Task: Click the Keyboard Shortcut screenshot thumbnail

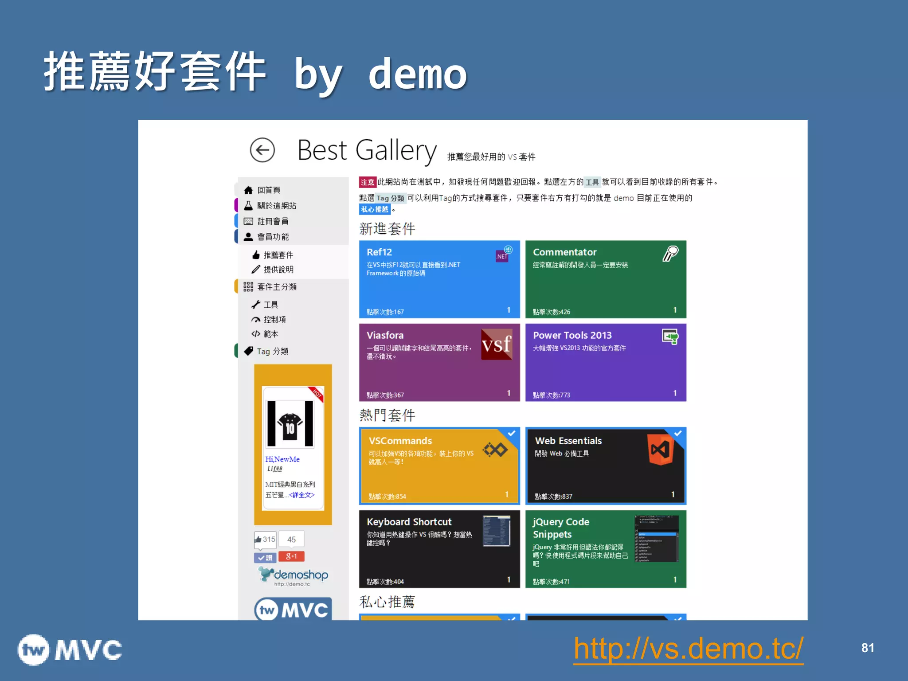Action: point(497,531)
